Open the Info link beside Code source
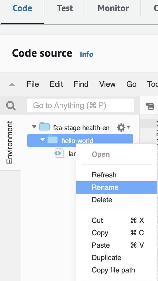This screenshot has width=158, height=281. tap(86, 54)
